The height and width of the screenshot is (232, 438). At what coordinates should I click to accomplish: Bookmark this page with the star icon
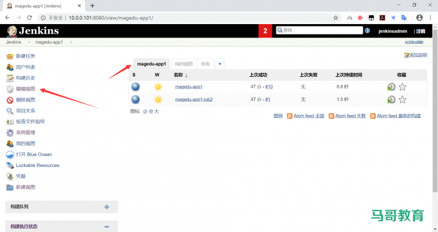coord(336,17)
